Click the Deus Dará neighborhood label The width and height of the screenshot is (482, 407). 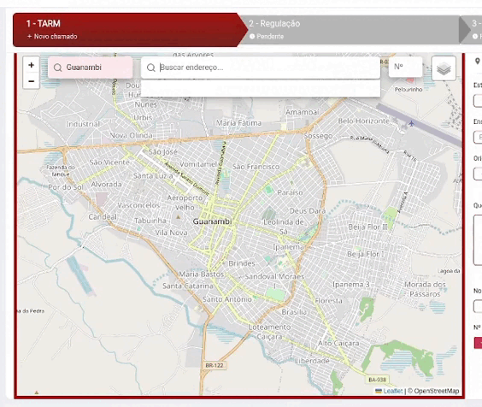[x=308, y=211]
